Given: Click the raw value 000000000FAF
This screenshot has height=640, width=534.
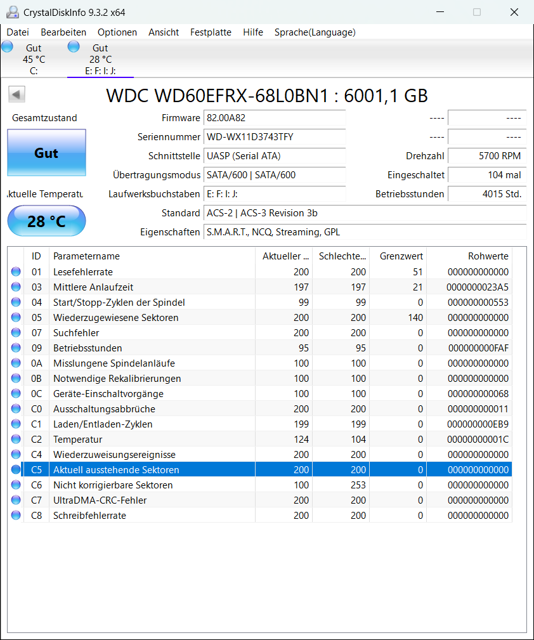Looking at the screenshot, I should [478, 348].
